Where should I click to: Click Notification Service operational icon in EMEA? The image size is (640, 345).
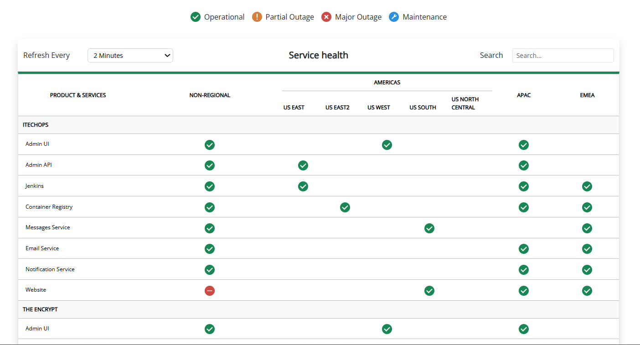(587, 269)
